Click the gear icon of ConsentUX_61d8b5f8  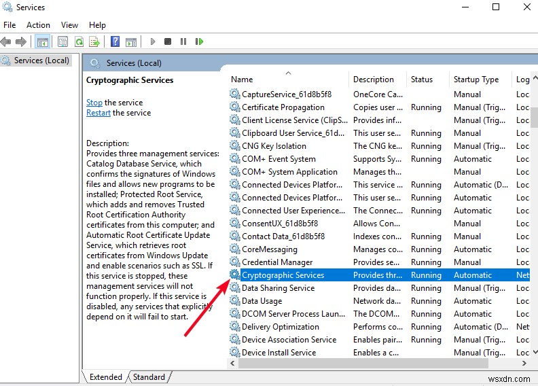(234, 223)
